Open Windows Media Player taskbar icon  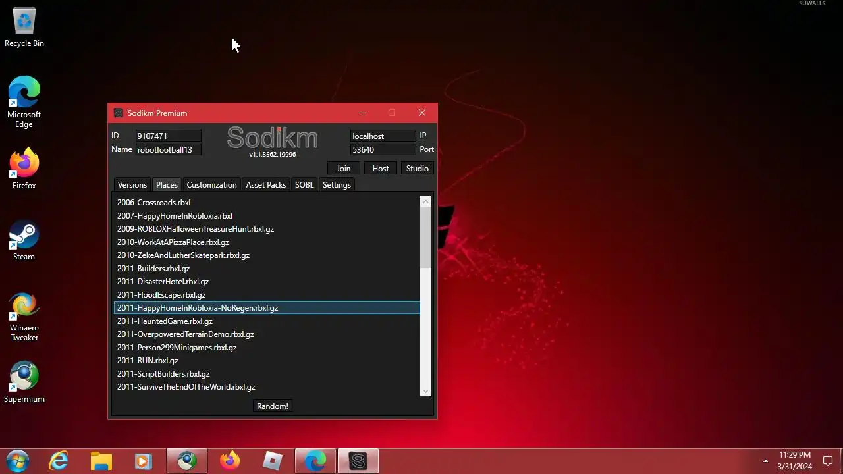coord(144,461)
